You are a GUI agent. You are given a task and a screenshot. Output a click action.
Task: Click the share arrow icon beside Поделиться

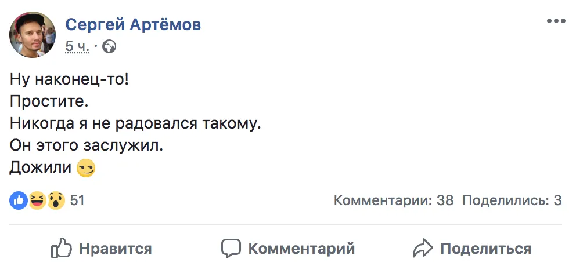click(423, 249)
